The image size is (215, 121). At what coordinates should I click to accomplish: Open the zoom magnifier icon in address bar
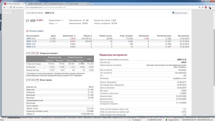(200, 7)
